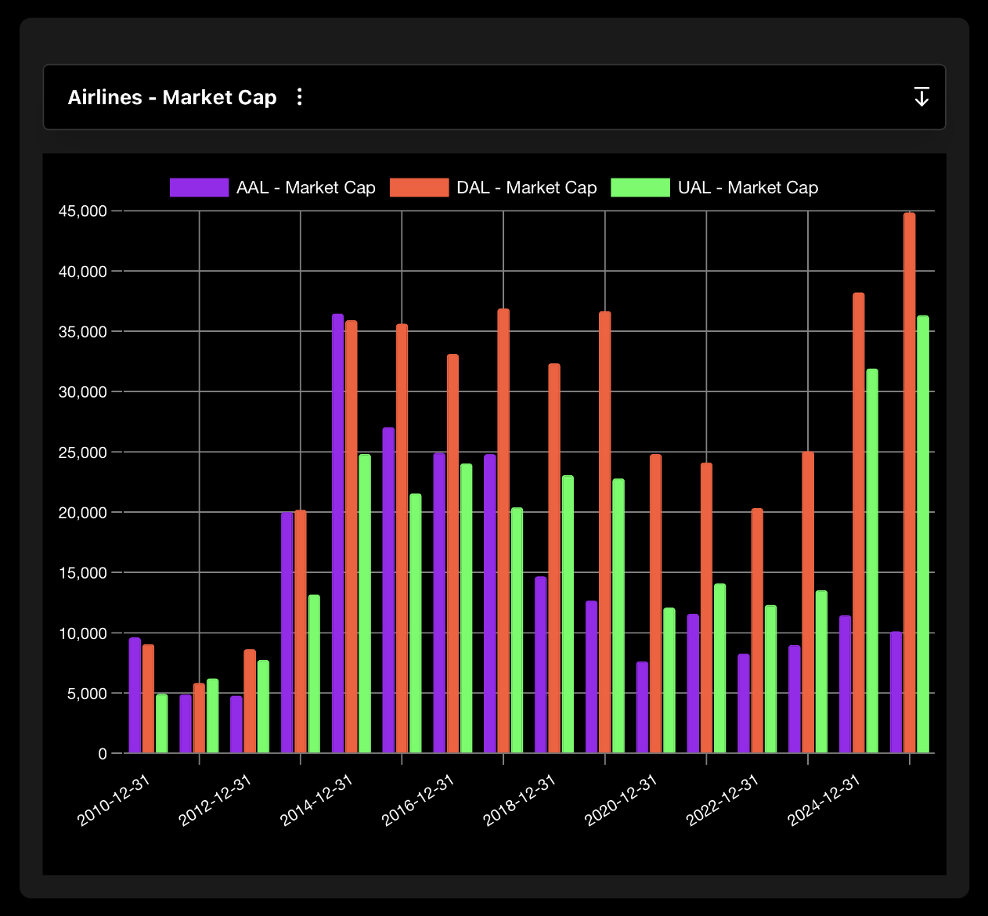Click the purple AAL legend color swatch
Screen dimensions: 988x916
199,188
